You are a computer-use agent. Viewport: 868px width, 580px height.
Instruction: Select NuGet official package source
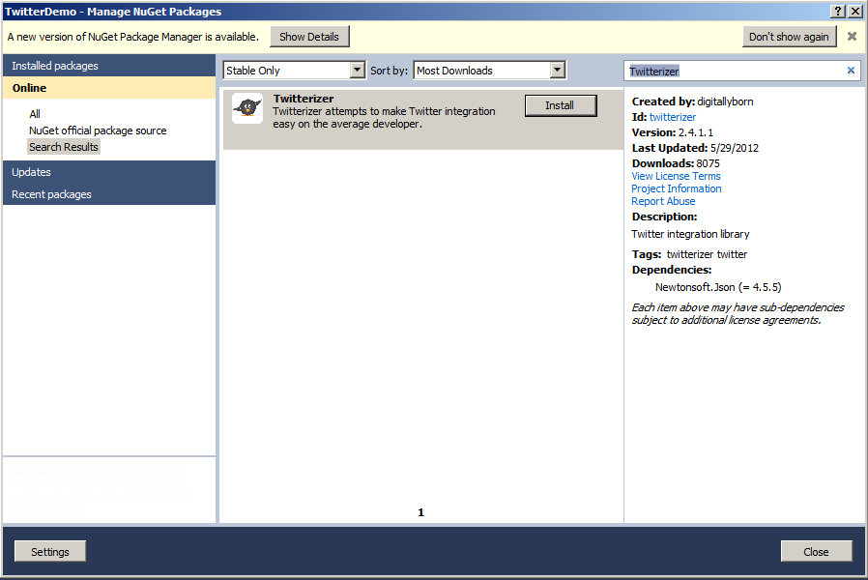(98, 130)
